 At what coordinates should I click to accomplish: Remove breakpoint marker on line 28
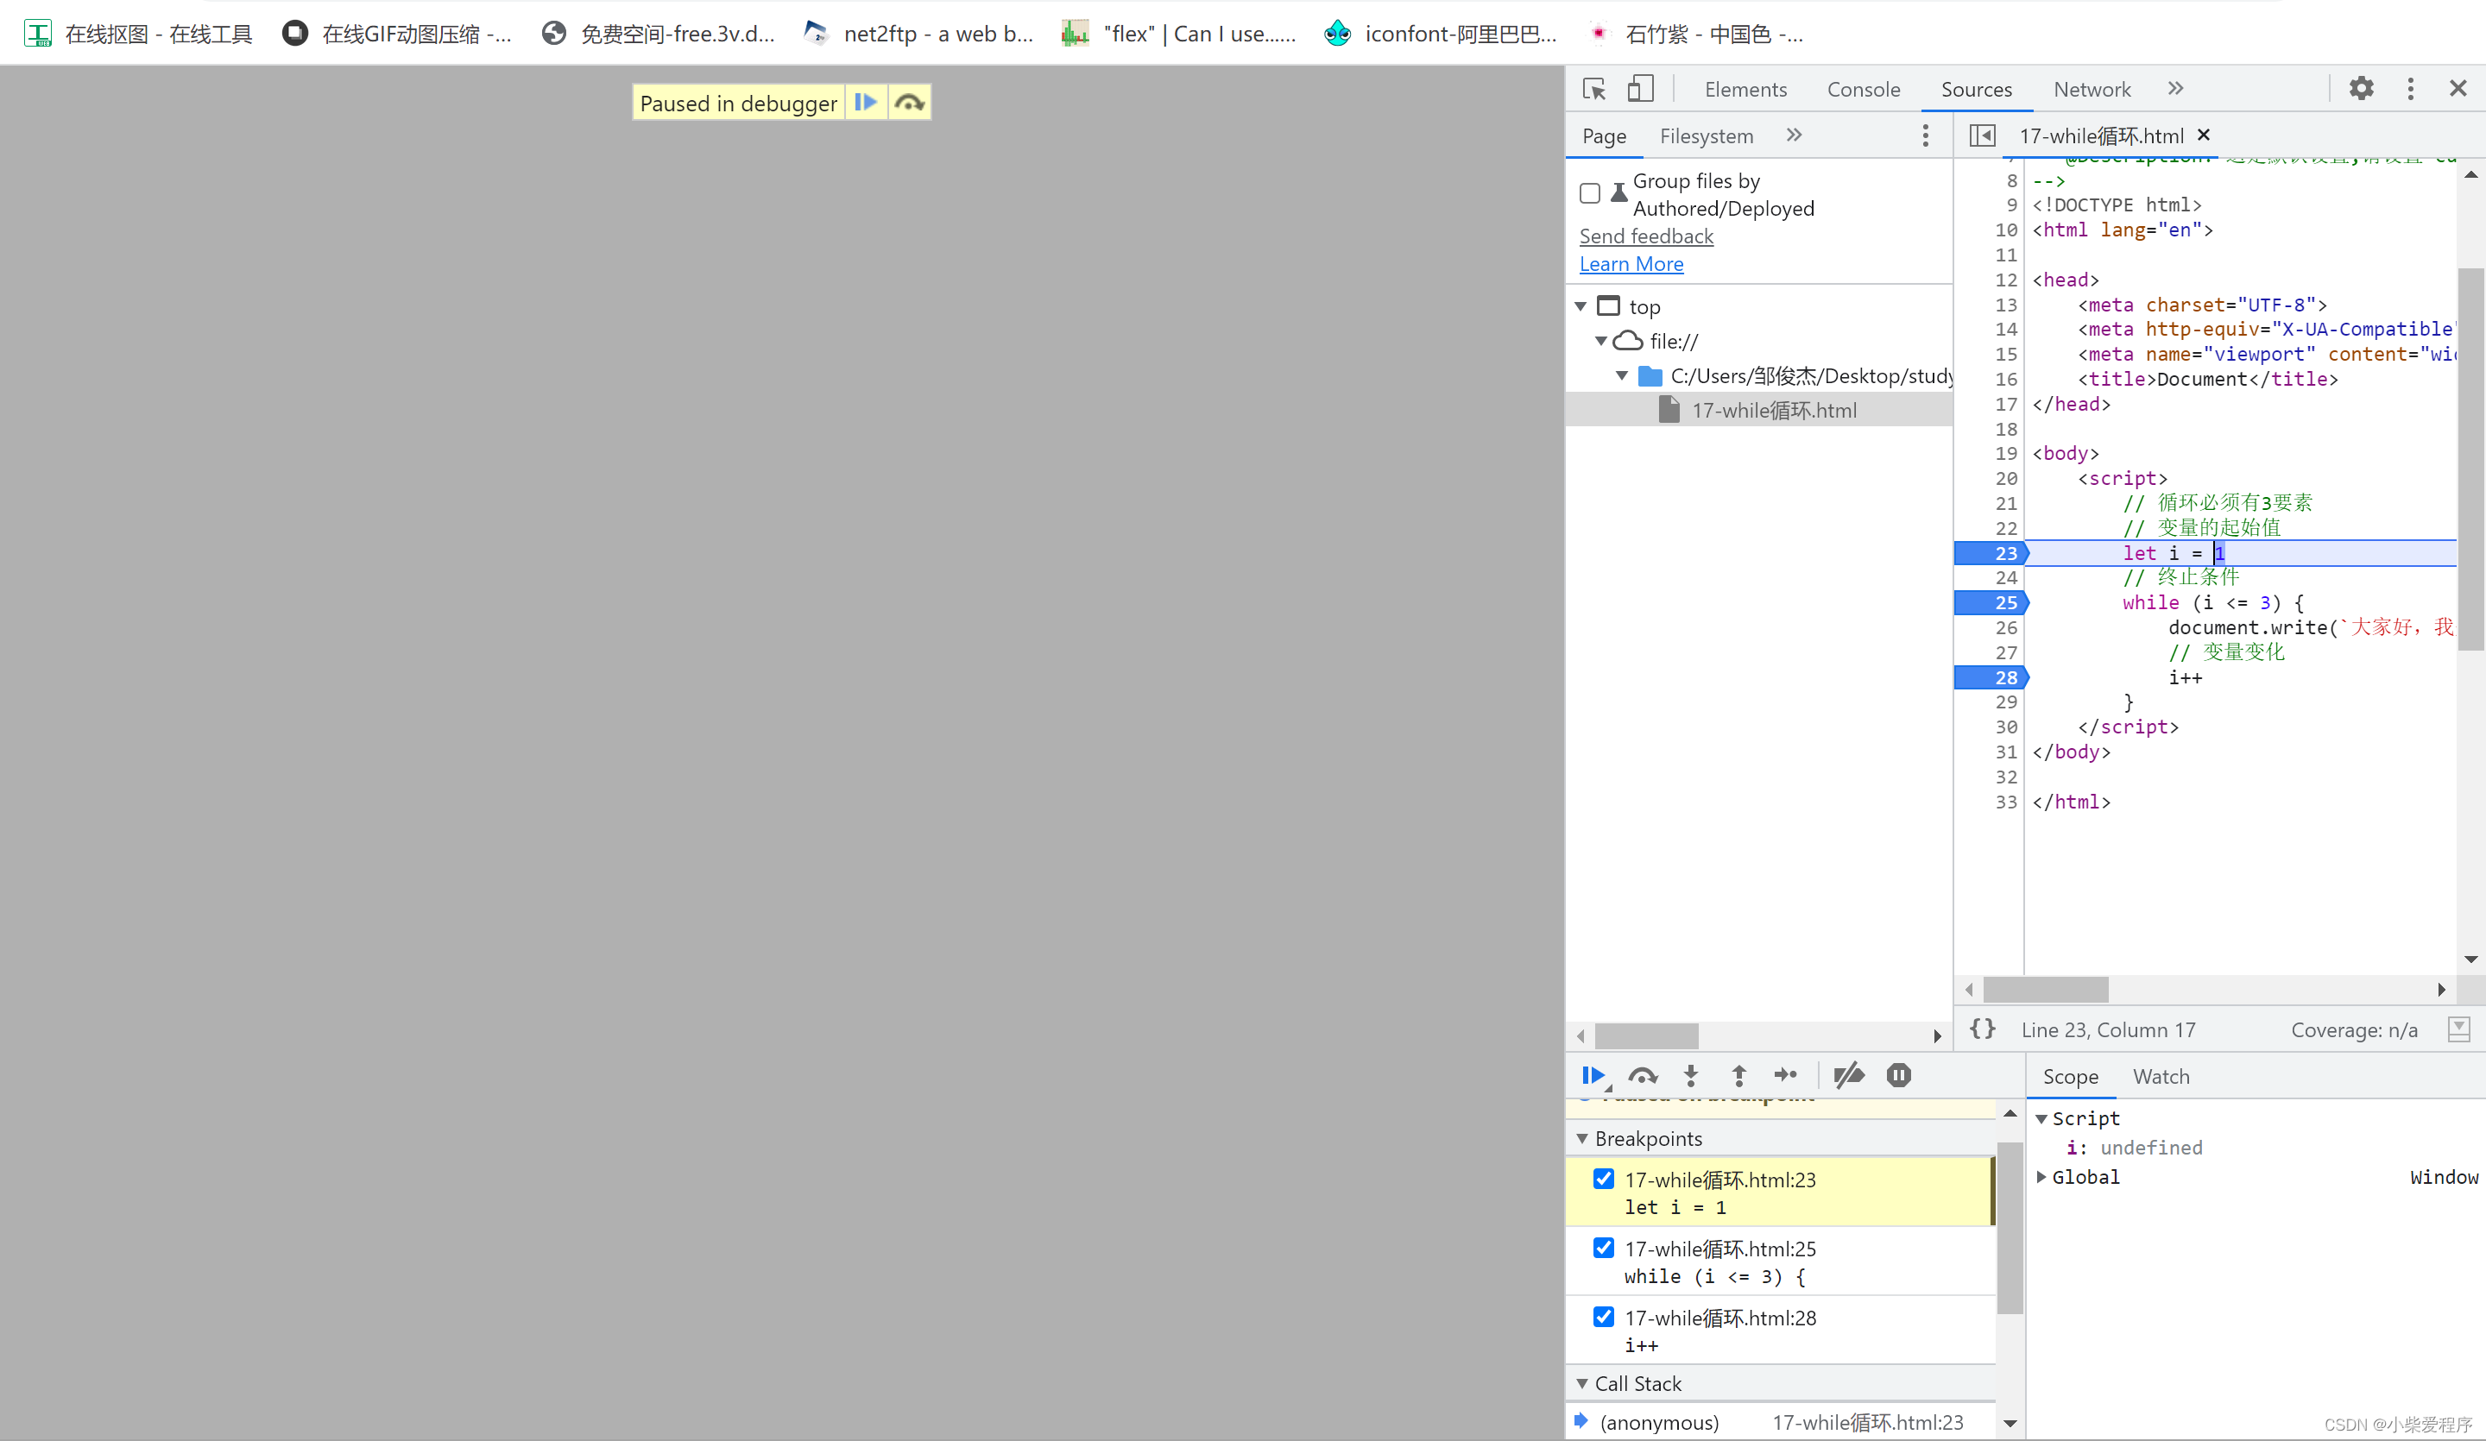click(x=1990, y=677)
